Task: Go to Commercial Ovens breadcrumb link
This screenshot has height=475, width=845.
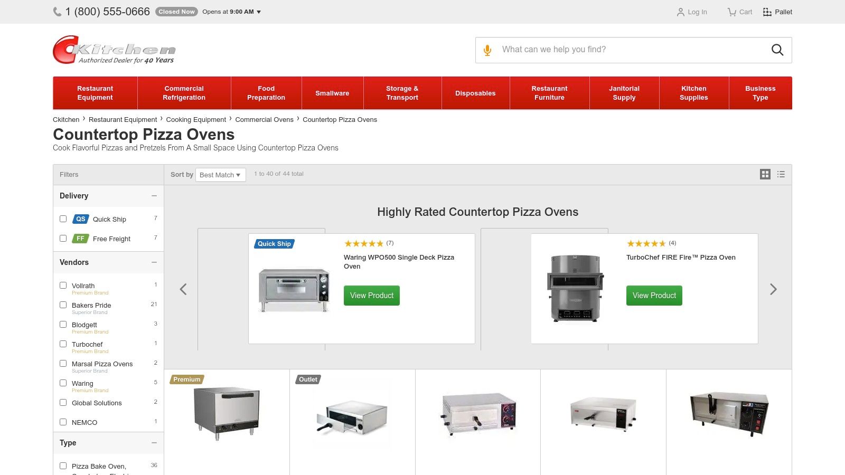Action: (264, 120)
